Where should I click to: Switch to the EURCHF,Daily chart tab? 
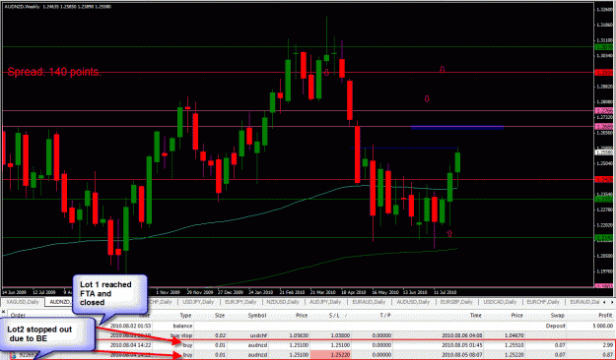click(543, 302)
